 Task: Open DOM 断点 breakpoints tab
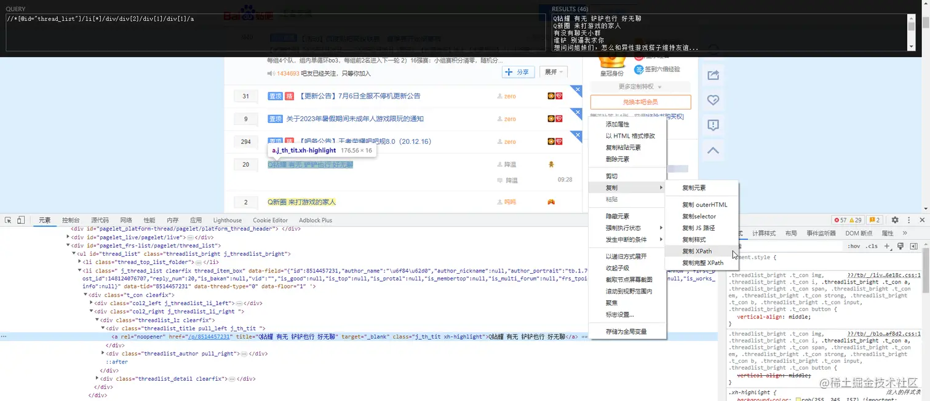(859, 233)
